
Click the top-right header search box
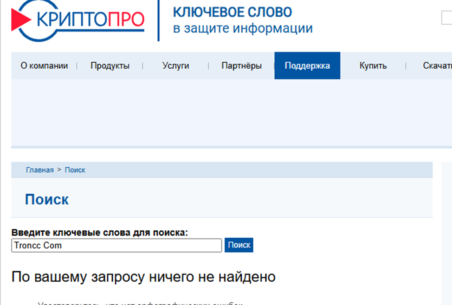point(446,18)
